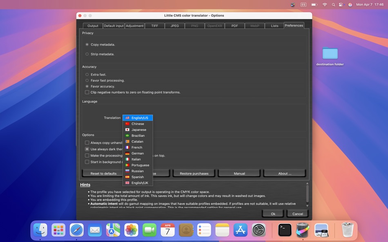Switch to the PDF tab
The height and width of the screenshot is (242, 388).
click(x=234, y=26)
